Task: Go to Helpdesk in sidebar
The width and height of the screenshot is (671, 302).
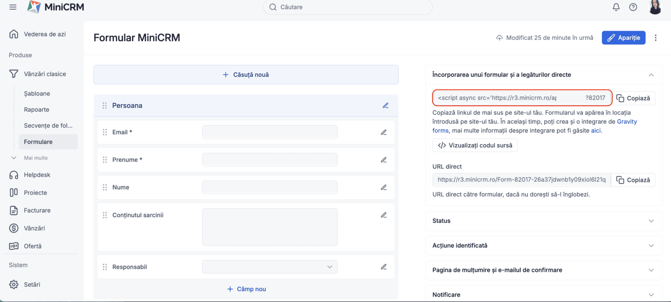Action: click(37, 175)
